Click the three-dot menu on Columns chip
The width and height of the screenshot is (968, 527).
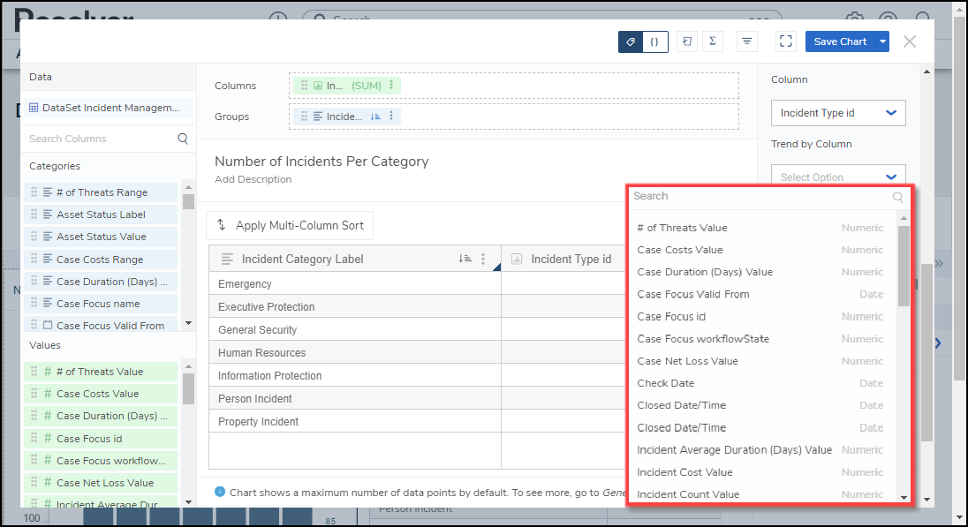pyautogui.click(x=391, y=86)
